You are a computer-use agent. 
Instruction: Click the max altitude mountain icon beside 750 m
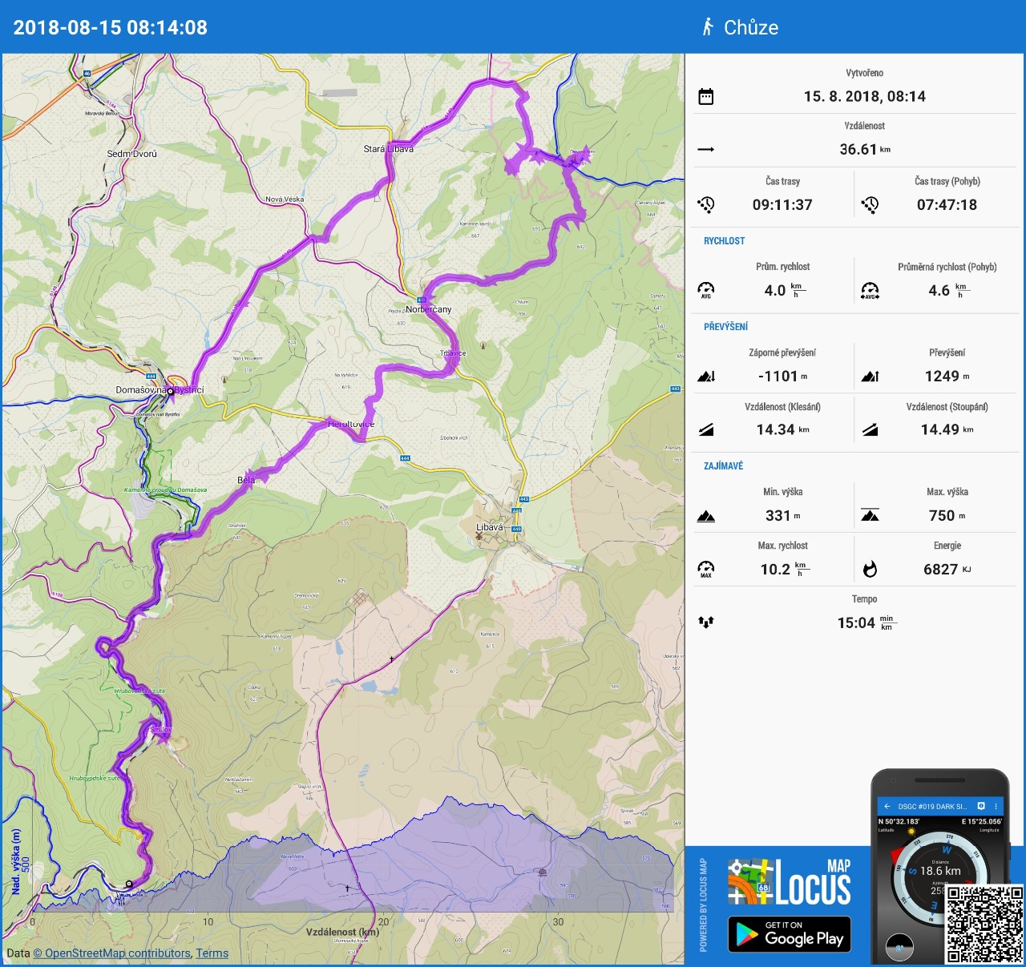coord(870,516)
